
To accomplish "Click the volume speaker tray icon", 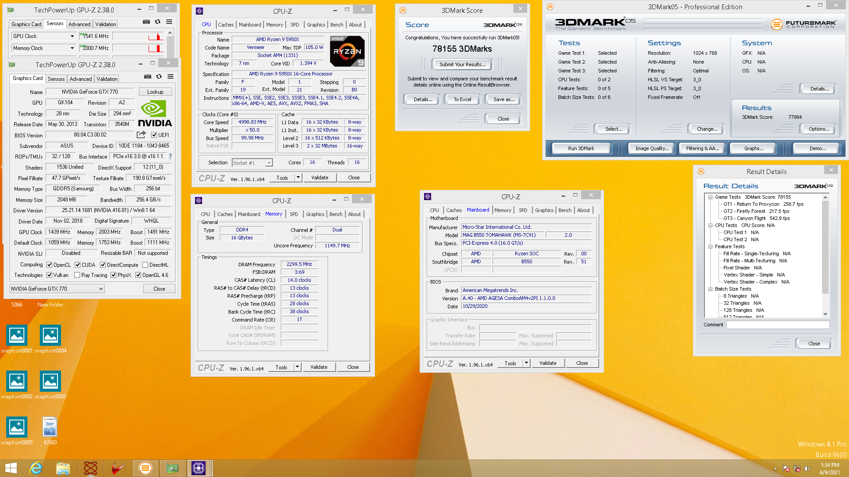I will (807, 469).
